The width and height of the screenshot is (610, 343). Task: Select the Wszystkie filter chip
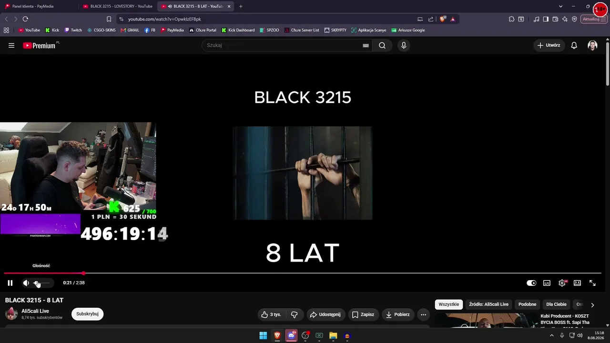click(x=449, y=304)
